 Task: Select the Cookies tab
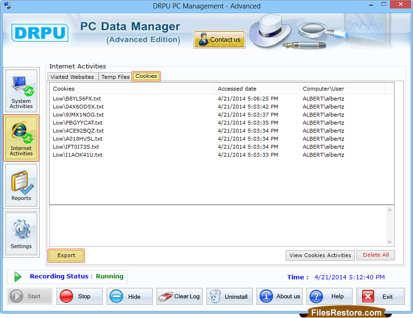[146, 76]
